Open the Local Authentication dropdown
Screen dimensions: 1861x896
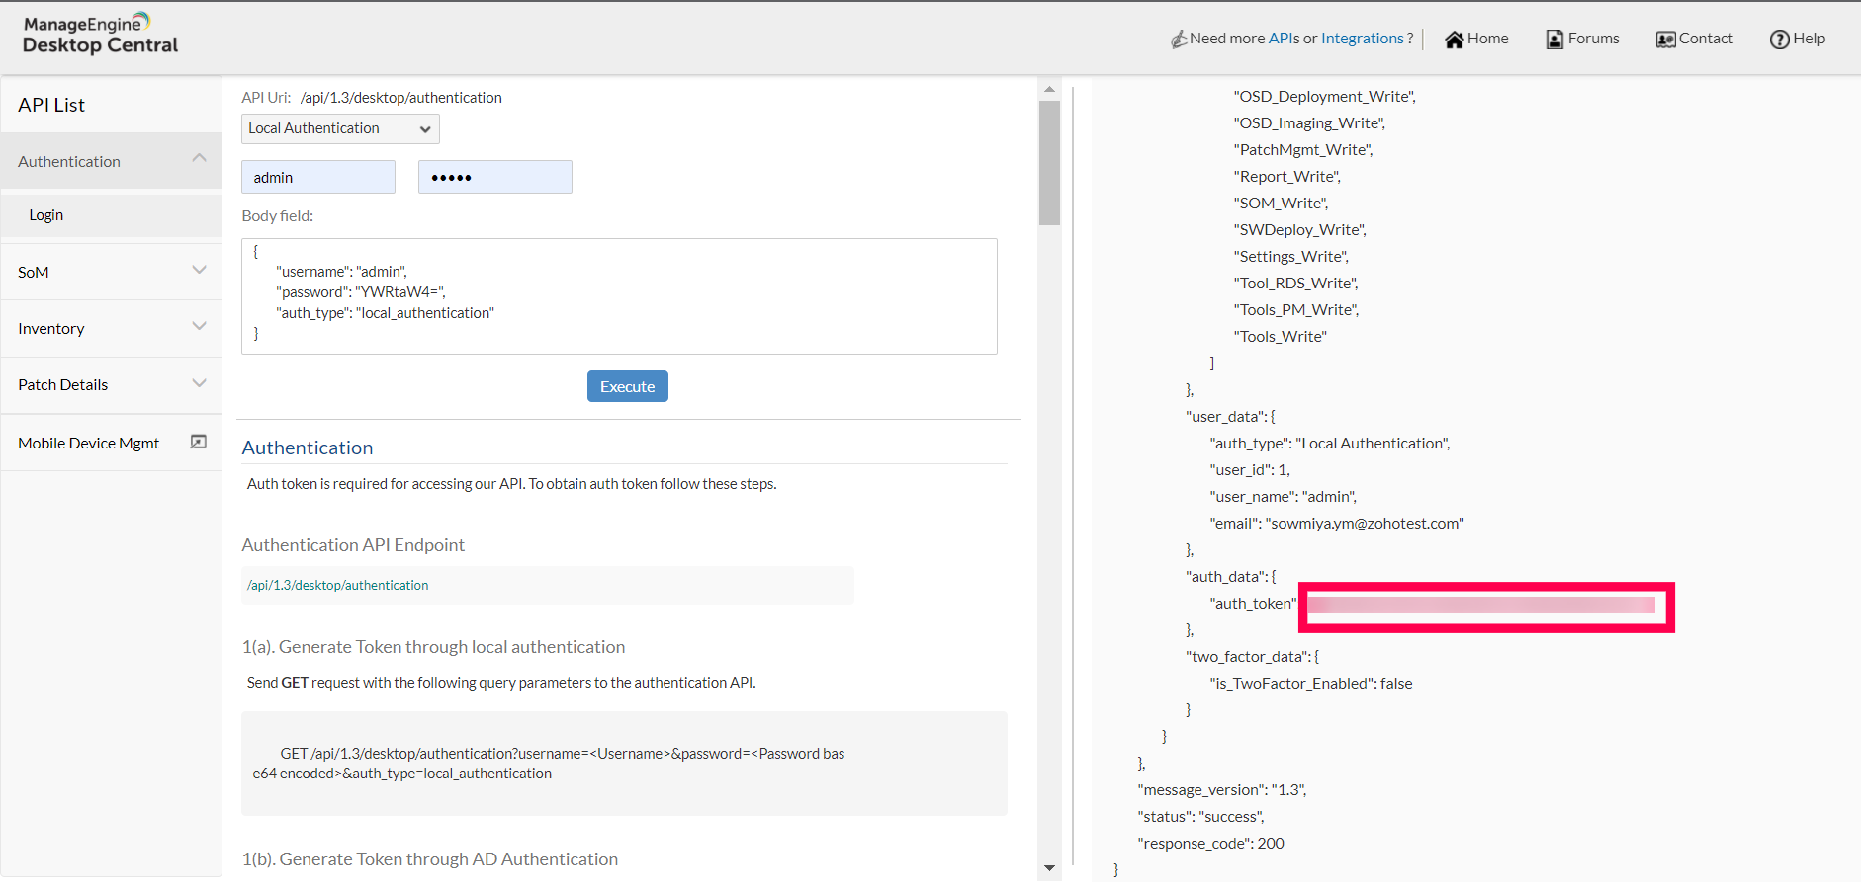[x=340, y=128]
